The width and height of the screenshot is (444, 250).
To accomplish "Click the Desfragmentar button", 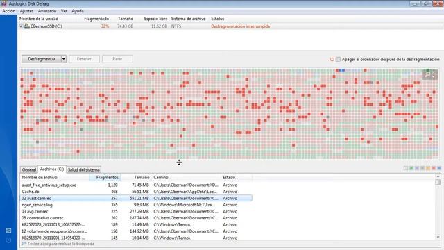I will click(42, 59).
